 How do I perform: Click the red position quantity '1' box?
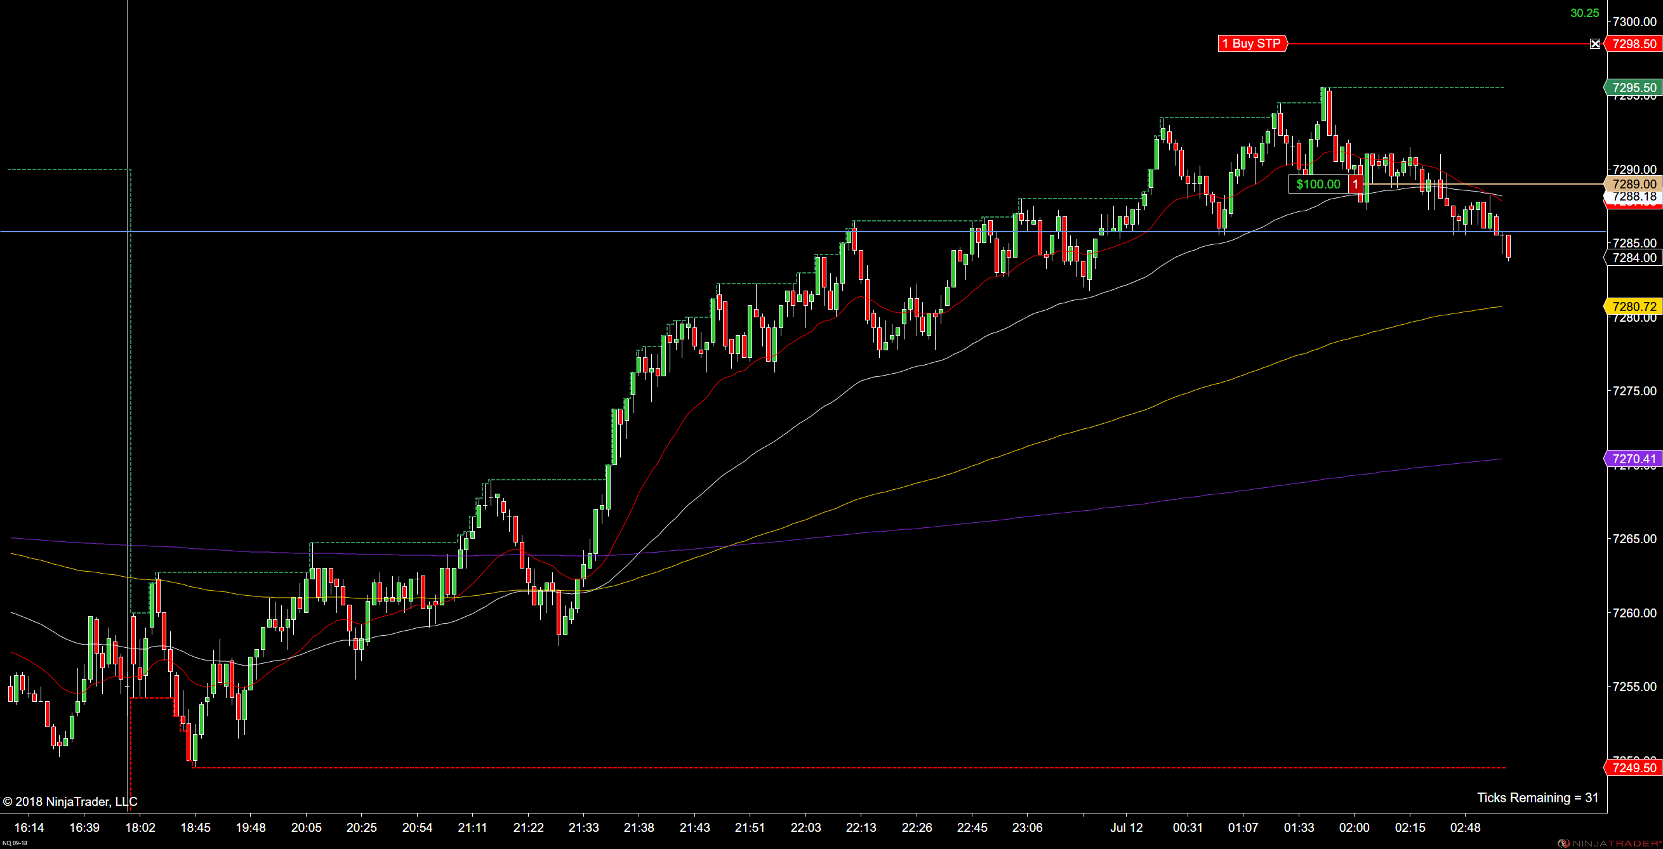tap(1356, 185)
